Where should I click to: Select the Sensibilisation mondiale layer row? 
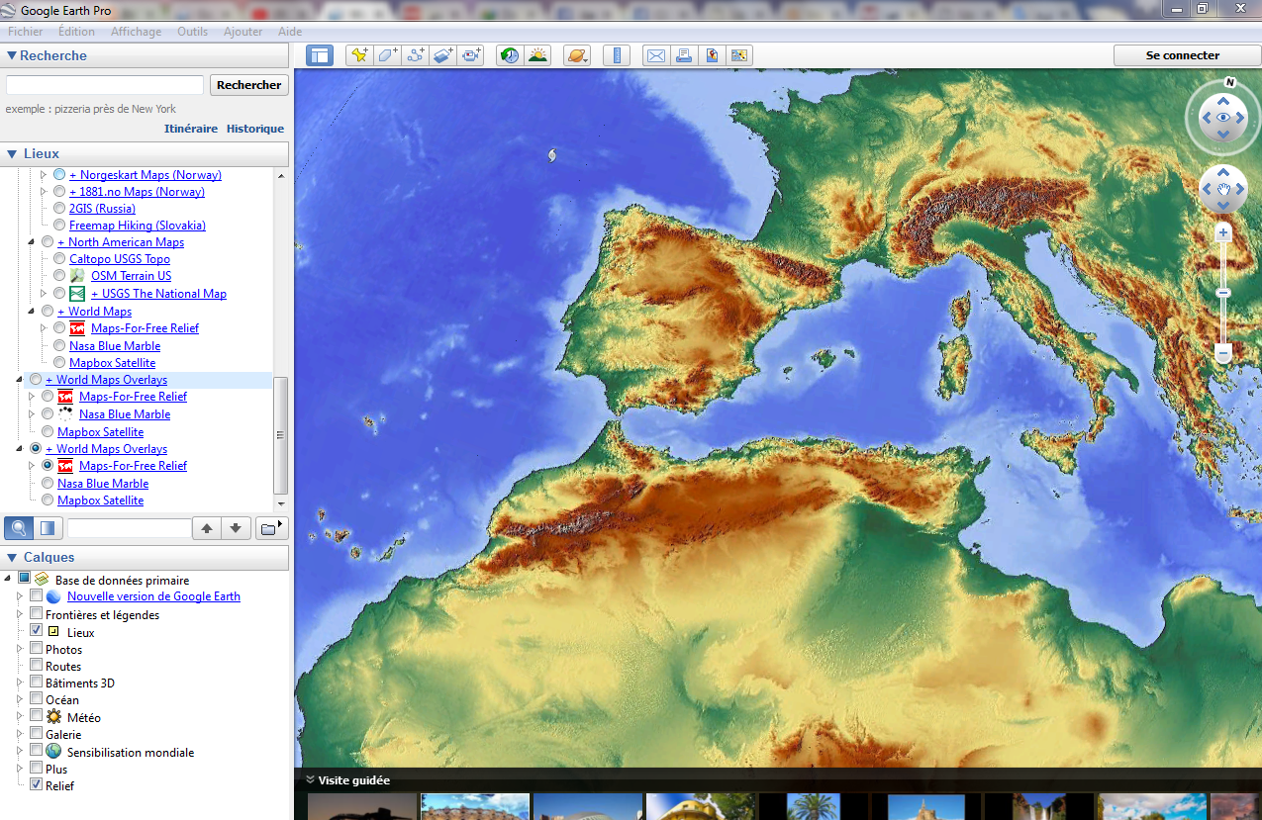click(131, 752)
